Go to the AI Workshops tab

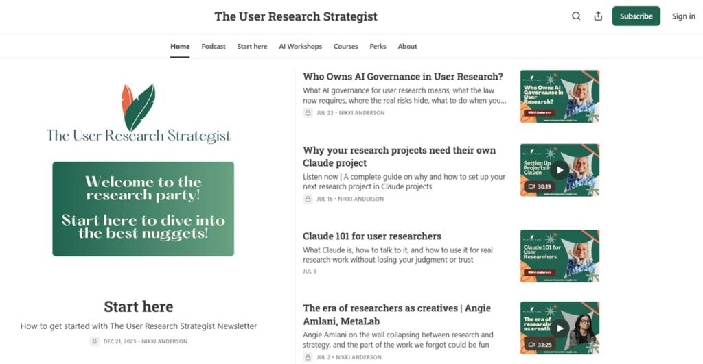click(x=301, y=46)
